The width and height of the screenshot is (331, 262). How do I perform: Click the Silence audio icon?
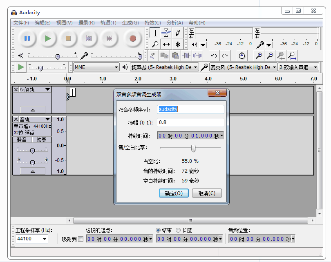click(197, 56)
